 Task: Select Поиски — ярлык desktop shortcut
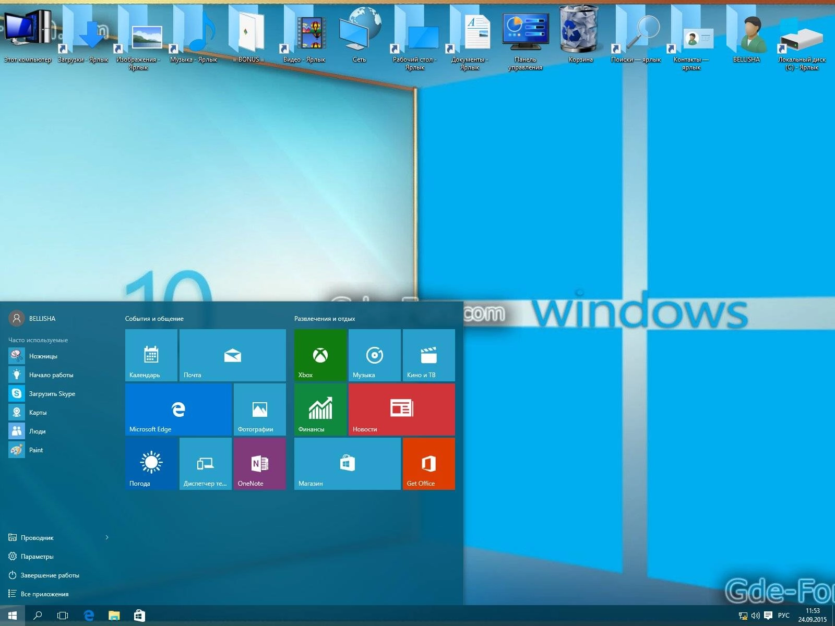click(x=636, y=35)
